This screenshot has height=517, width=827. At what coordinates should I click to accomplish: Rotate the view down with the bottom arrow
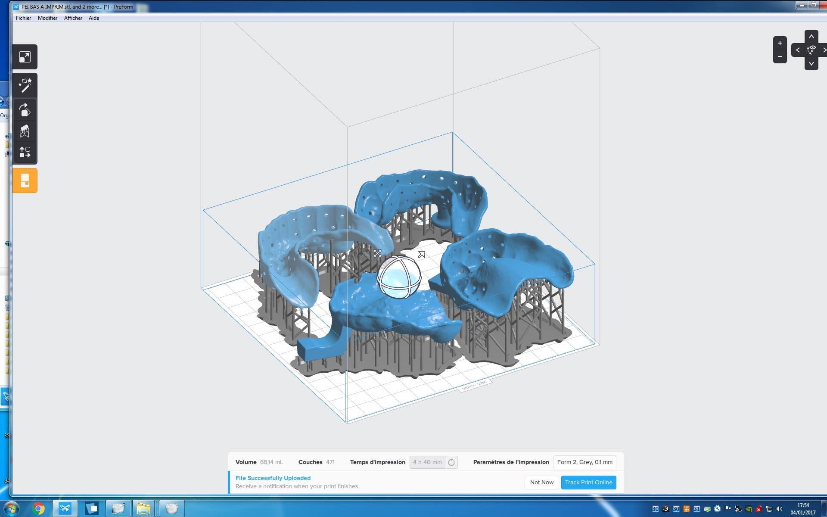click(x=811, y=64)
